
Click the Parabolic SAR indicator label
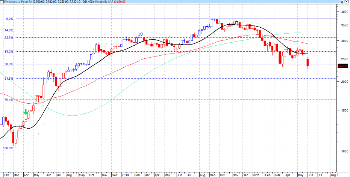[x=105, y=1]
